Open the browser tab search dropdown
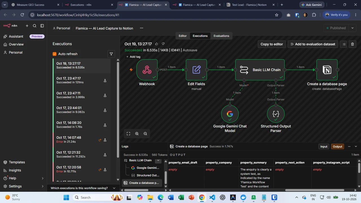Viewport: 361px width, 203px height. [5, 5]
